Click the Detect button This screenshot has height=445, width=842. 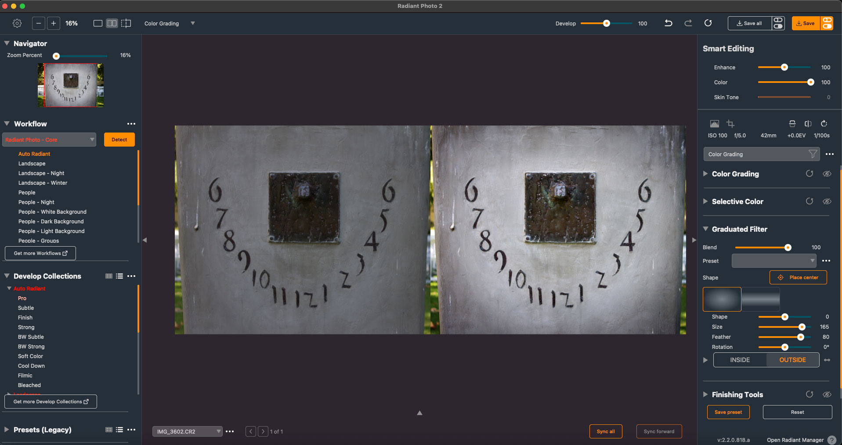click(x=119, y=140)
